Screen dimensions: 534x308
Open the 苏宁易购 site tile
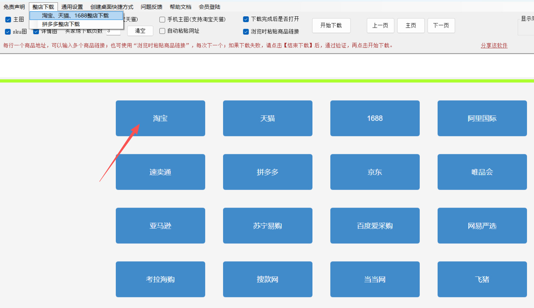[x=268, y=226]
